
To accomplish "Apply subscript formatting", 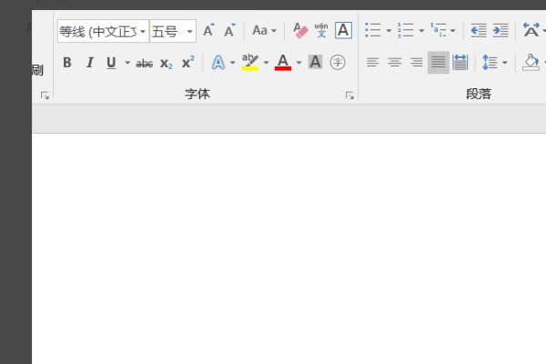I will (x=166, y=63).
